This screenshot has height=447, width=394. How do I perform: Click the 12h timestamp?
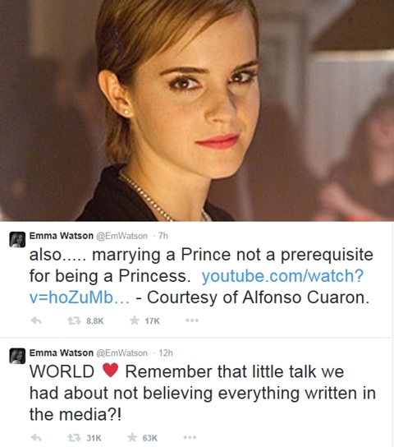click(x=166, y=353)
